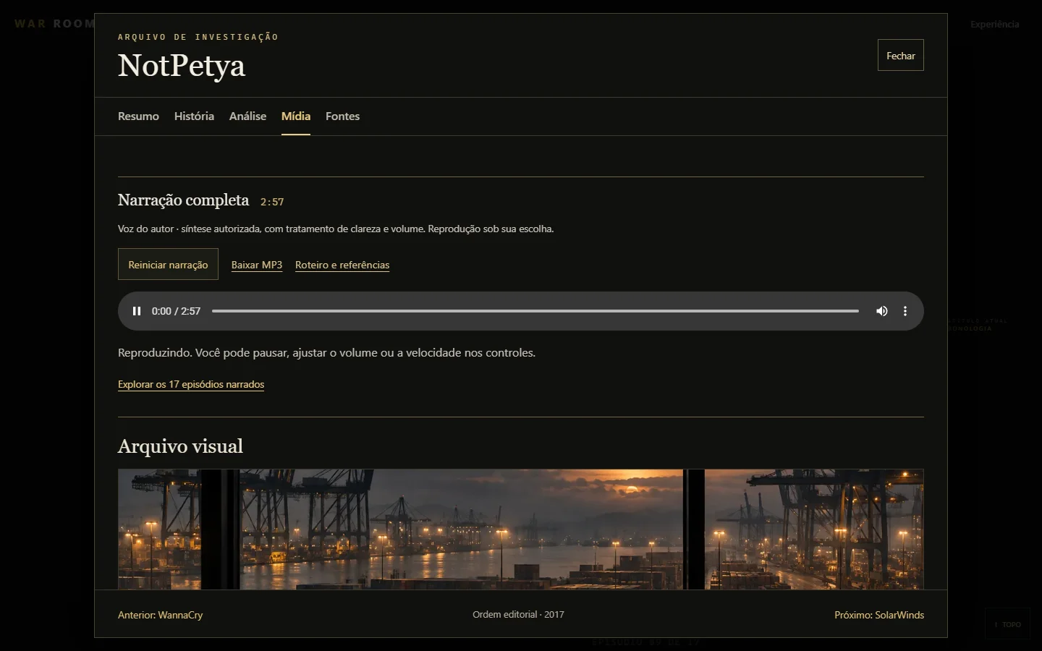
Task: Select the Mídia tab
Action: (296, 116)
